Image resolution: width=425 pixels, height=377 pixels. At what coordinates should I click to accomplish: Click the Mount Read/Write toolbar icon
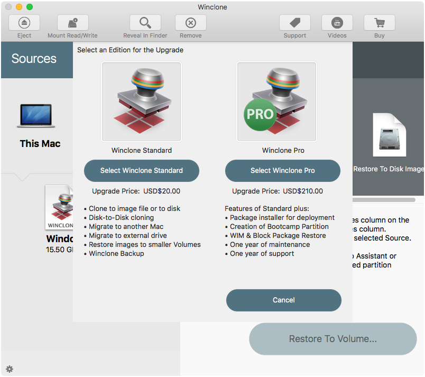click(72, 23)
